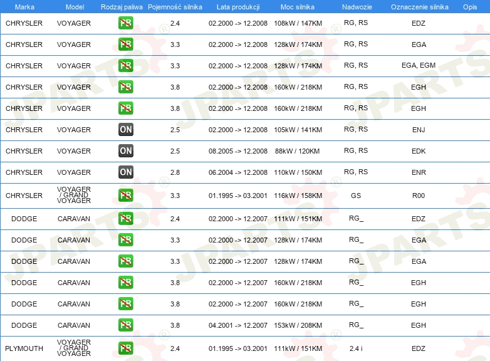Click the PB icon in the 153kW Dodge Caravan row

click(x=125, y=325)
